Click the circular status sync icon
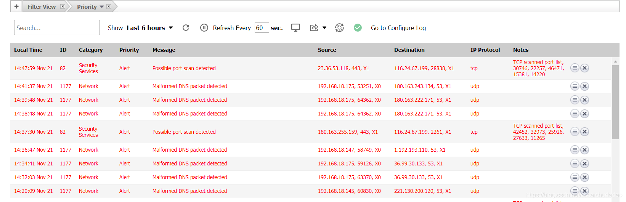 (x=339, y=27)
